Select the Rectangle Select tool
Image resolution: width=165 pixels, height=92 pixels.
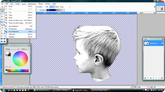point(2,14)
